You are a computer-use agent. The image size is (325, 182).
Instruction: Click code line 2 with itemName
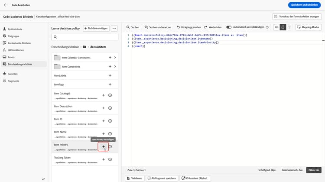(172, 39)
